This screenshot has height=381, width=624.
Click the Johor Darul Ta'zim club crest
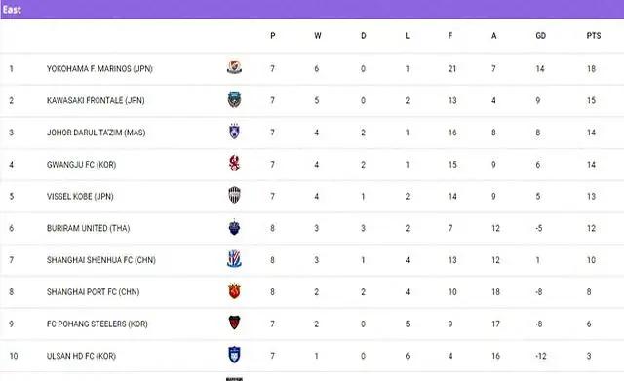pyautogui.click(x=234, y=132)
